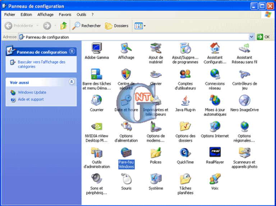276x206 pixels.
Task: Open the Précédente history dropdown arrow
Action: pyautogui.click(x=37, y=26)
